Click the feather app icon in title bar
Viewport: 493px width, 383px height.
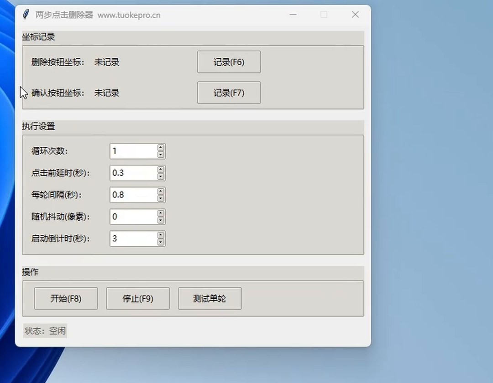click(x=26, y=15)
